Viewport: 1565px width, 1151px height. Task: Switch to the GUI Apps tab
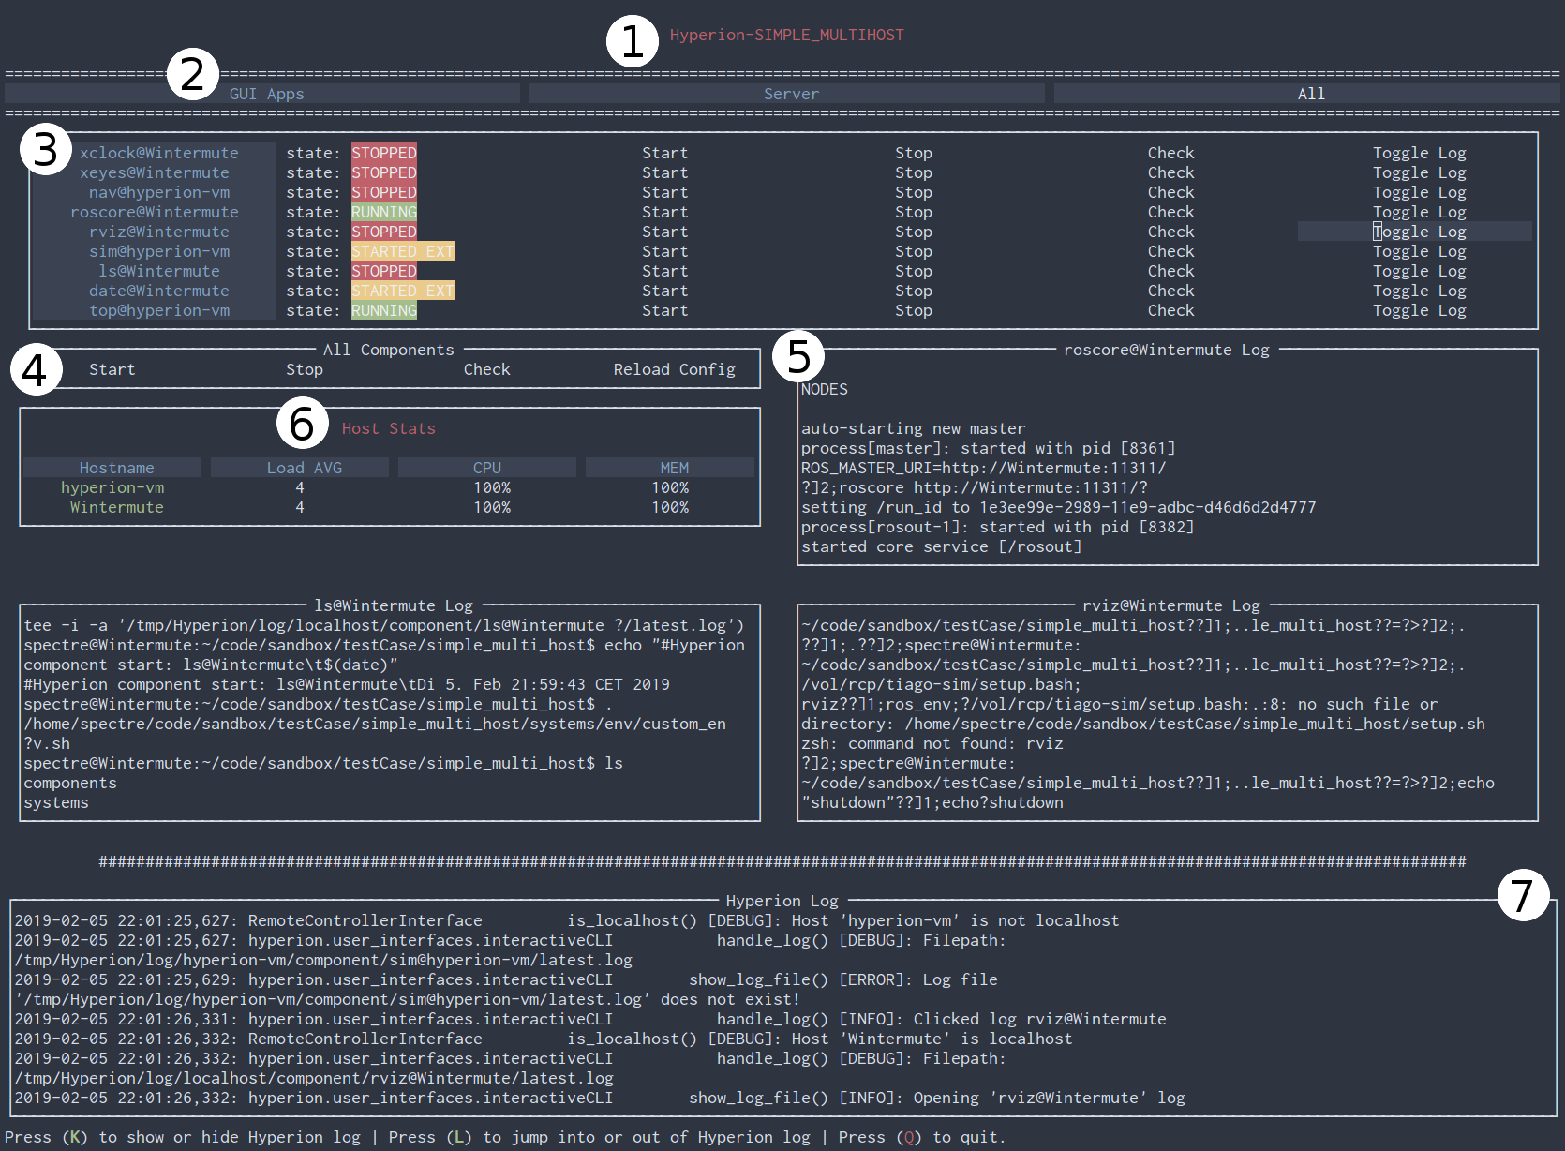point(266,94)
